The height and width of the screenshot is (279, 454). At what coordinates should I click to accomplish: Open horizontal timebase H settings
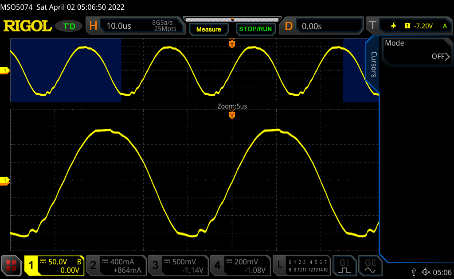click(x=93, y=26)
